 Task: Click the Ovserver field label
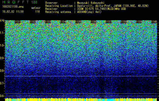[x=51, y=3]
